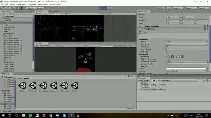Screen dimensions: 211x118
Task: Toggle Error Pause in Console
Action: 166,80
